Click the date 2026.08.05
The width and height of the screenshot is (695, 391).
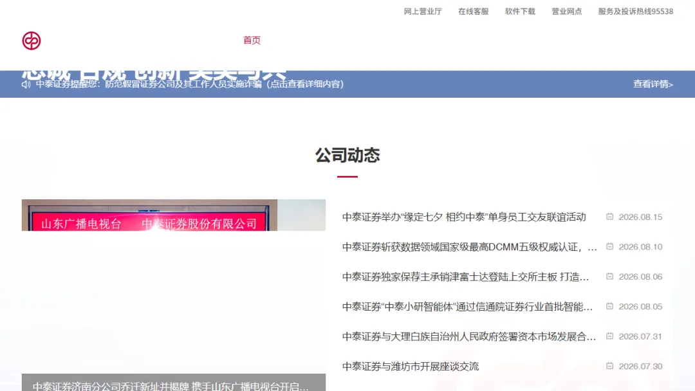coord(640,306)
